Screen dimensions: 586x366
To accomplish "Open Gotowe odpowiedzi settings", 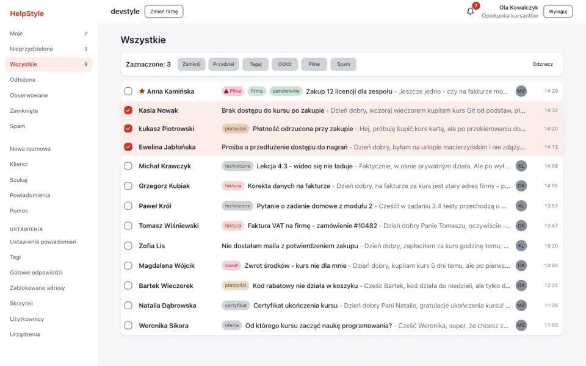I will (49, 272).
